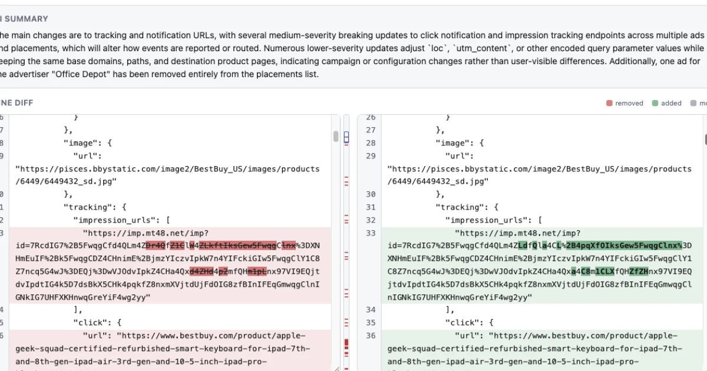Click the pisces.bbystatic.com image URL in left pane
The height and width of the screenshot is (371, 707).
pyautogui.click(x=167, y=175)
